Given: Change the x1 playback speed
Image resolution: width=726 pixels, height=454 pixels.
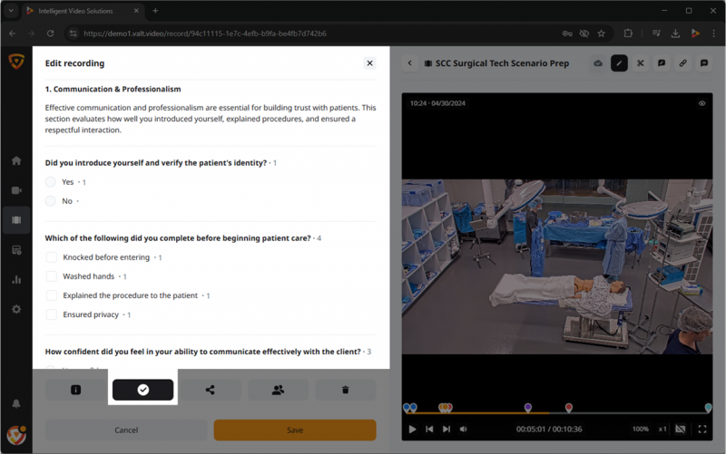Looking at the screenshot, I should (x=662, y=429).
